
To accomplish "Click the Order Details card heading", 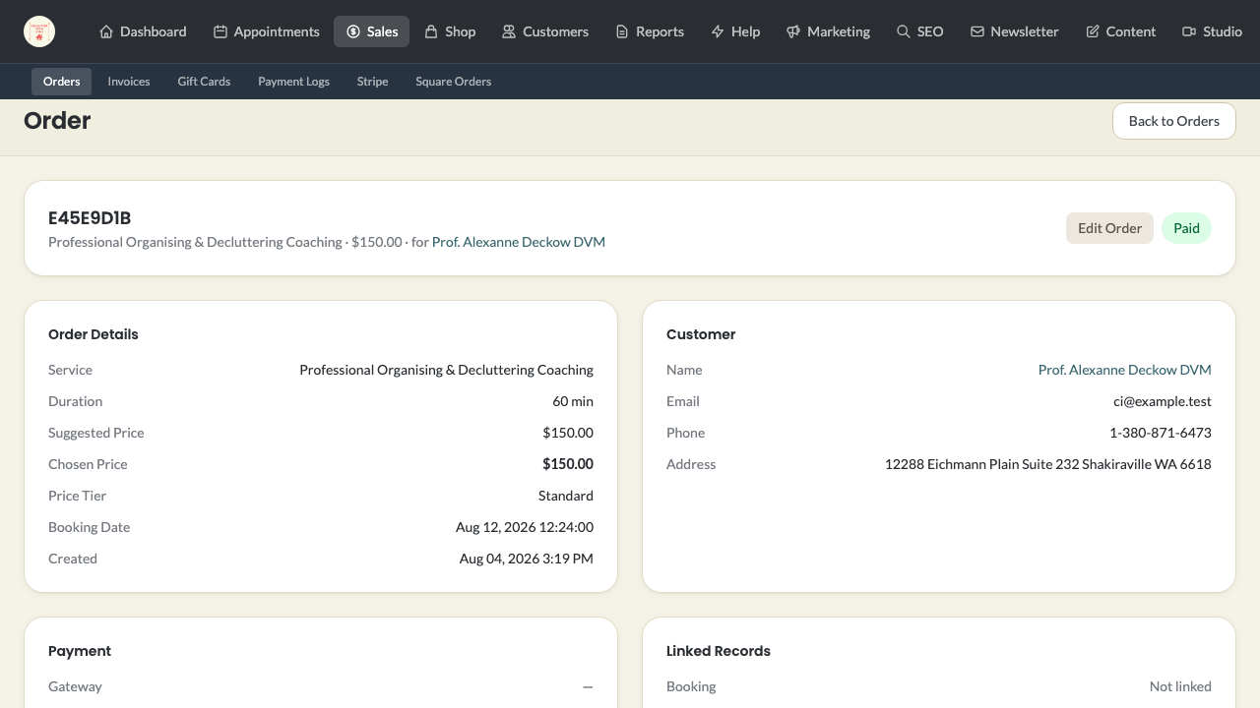I will (94, 334).
